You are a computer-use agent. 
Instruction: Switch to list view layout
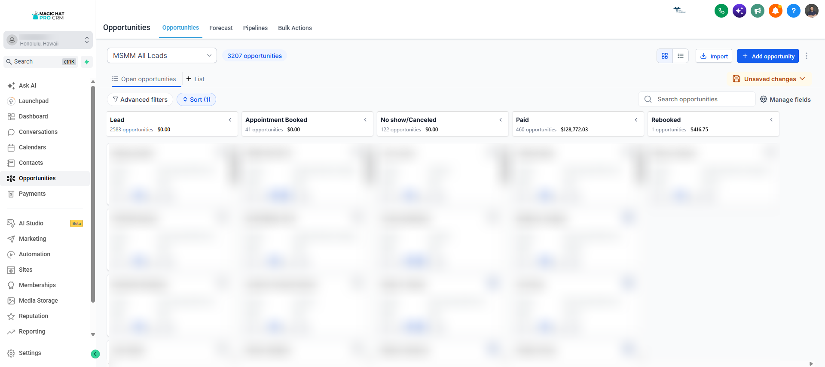tap(681, 56)
